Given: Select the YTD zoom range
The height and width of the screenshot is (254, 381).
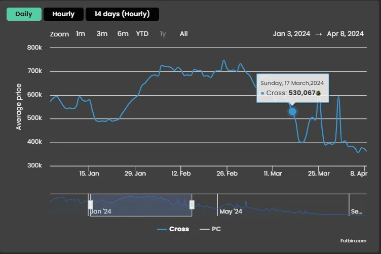Looking at the screenshot, I should (142, 34).
